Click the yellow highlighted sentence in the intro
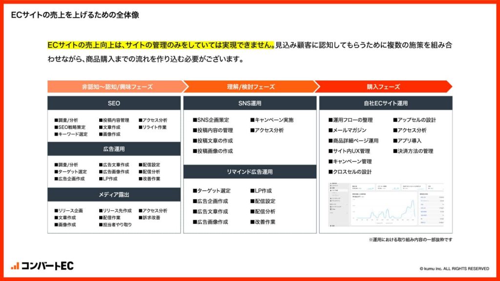This screenshot has height=281, width=500. [160, 45]
